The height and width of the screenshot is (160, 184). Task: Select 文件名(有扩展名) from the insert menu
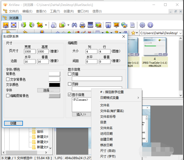tap(112, 111)
